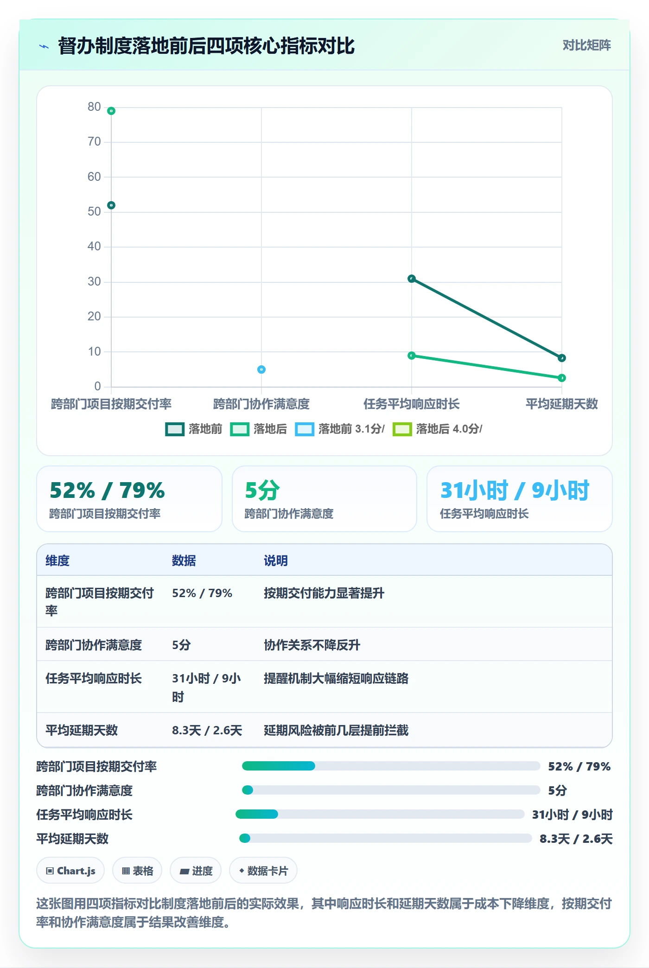The image size is (649, 968).
Task: Click x-axis label 任务平均响应时长
Action: pos(412,404)
